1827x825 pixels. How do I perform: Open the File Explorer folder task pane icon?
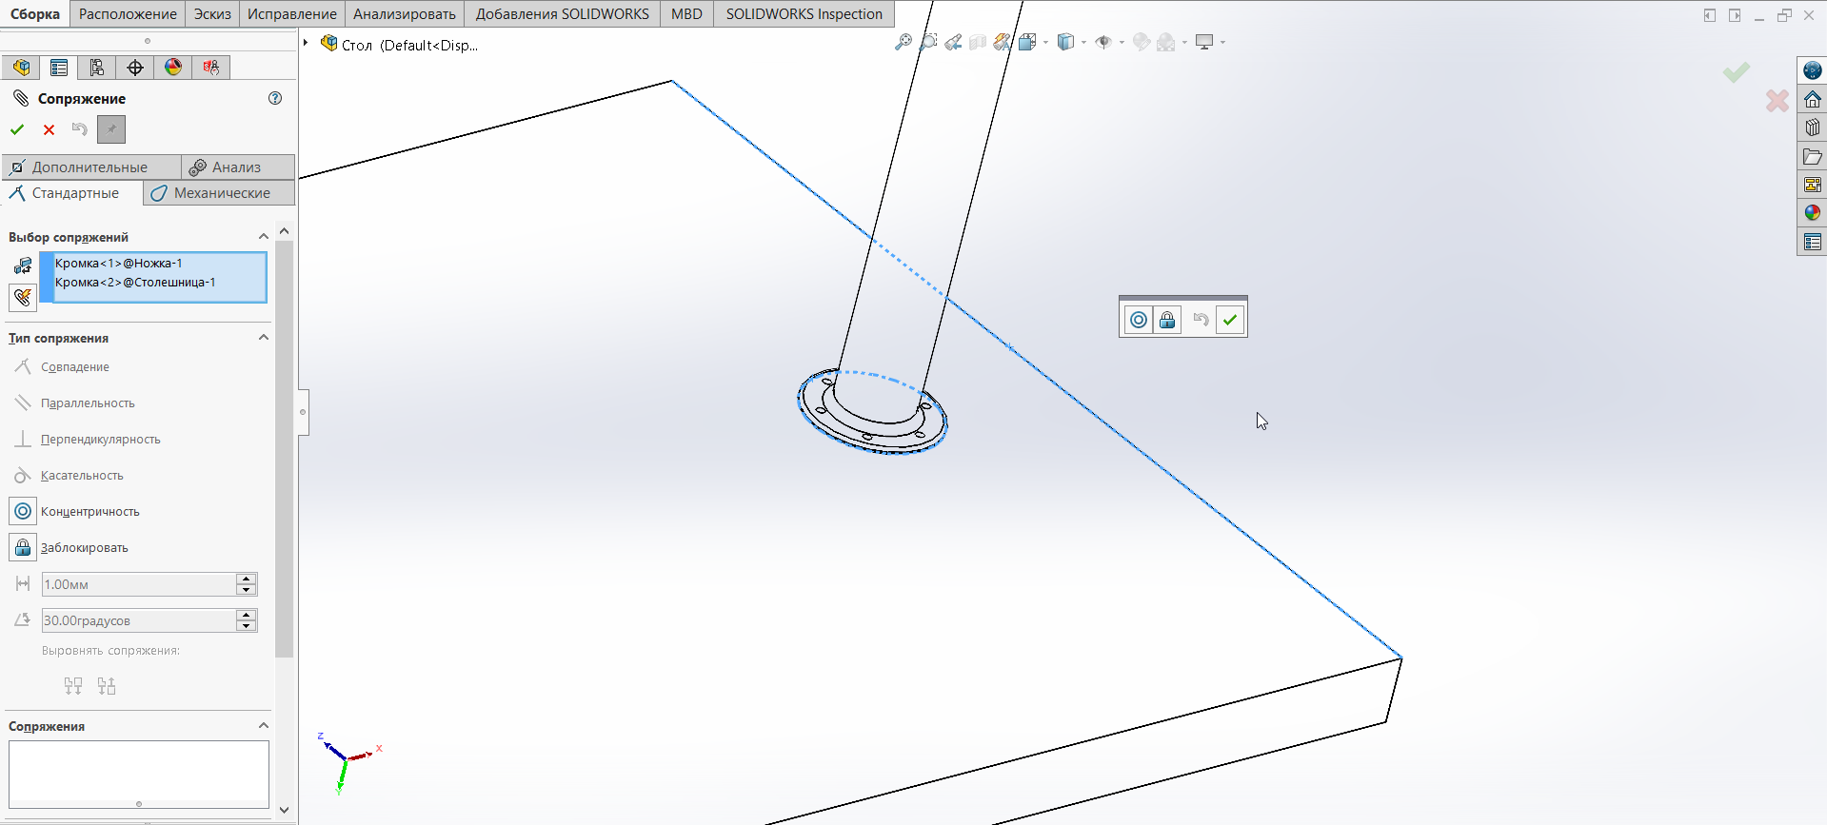click(1813, 156)
